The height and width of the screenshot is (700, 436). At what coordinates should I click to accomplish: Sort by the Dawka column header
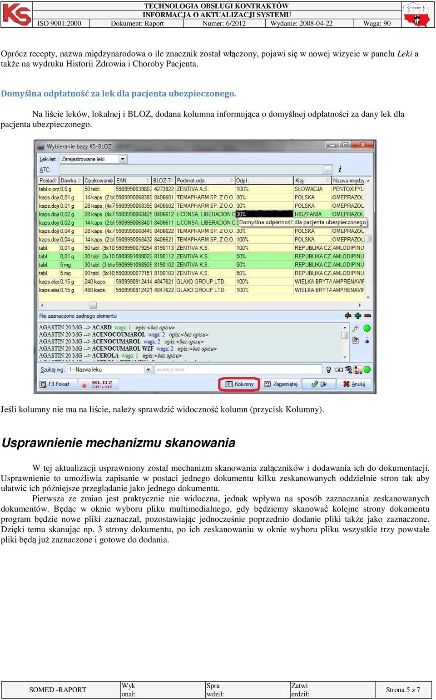(71, 181)
